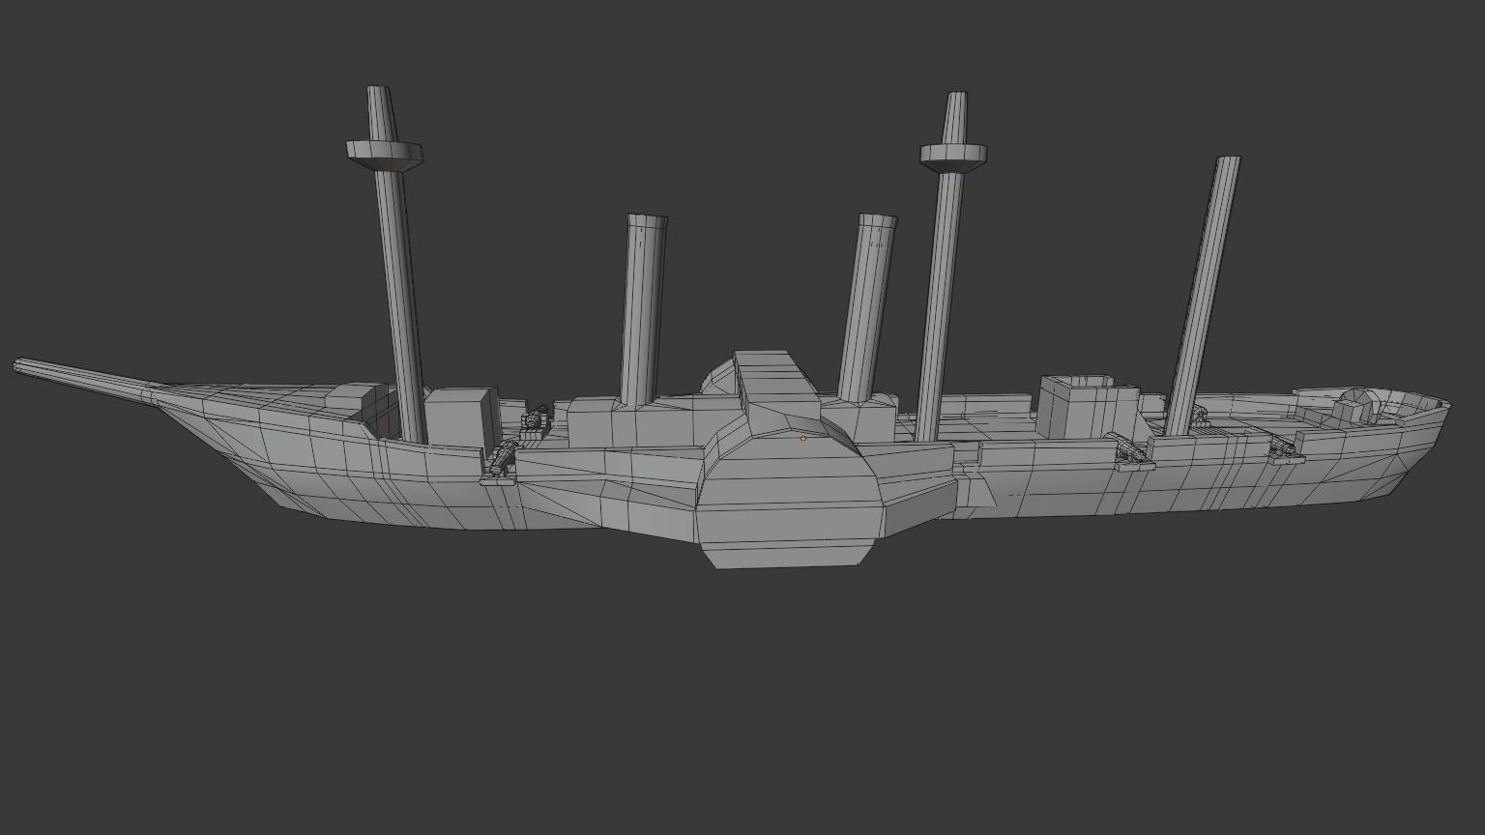This screenshot has height=835, width=1485.
Task: Click the orange origin point on the paddle box
Action: pyautogui.click(x=802, y=438)
